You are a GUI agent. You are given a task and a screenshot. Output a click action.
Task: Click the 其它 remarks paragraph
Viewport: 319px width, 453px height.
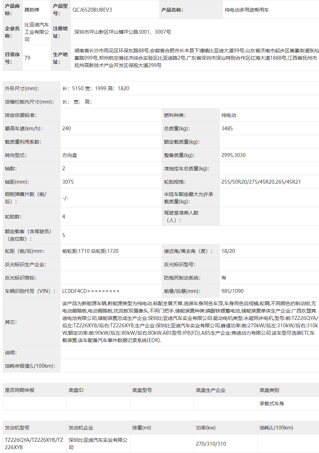click(190, 322)
